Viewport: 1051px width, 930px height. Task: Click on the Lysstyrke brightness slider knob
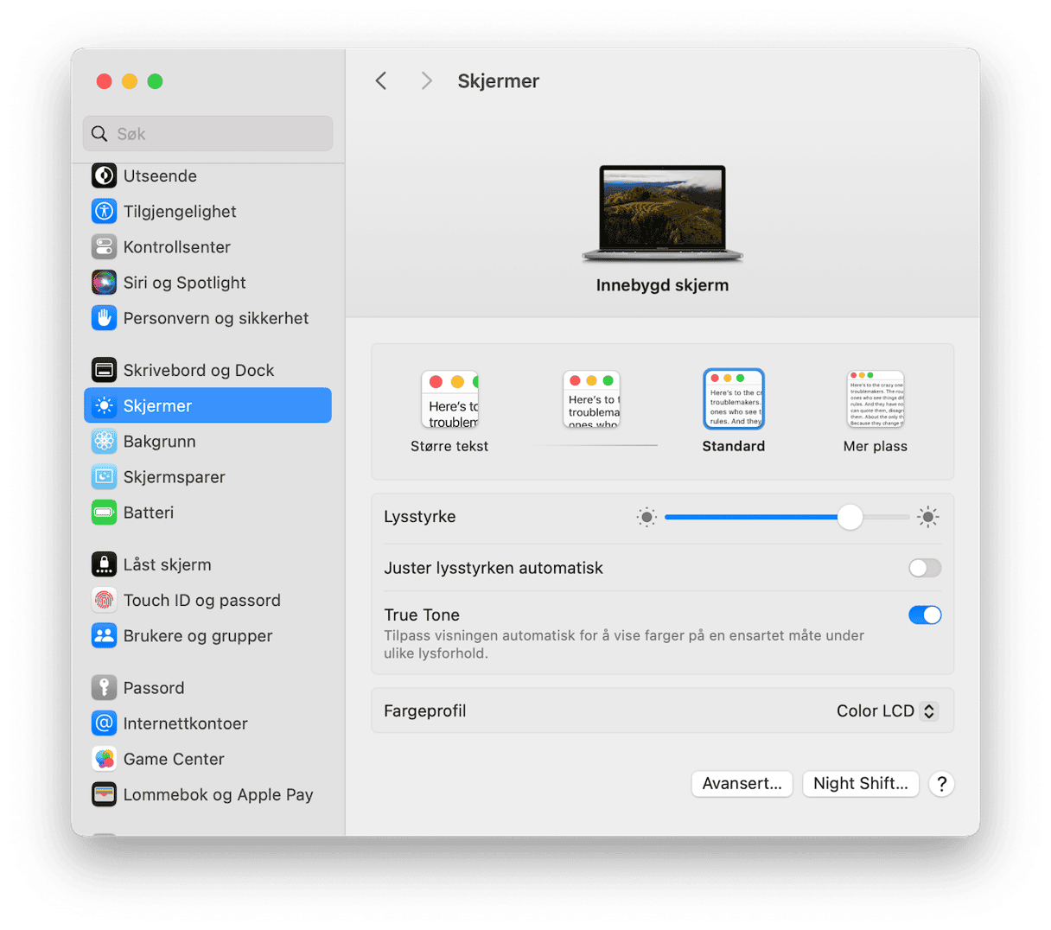[x=850, y=517]
